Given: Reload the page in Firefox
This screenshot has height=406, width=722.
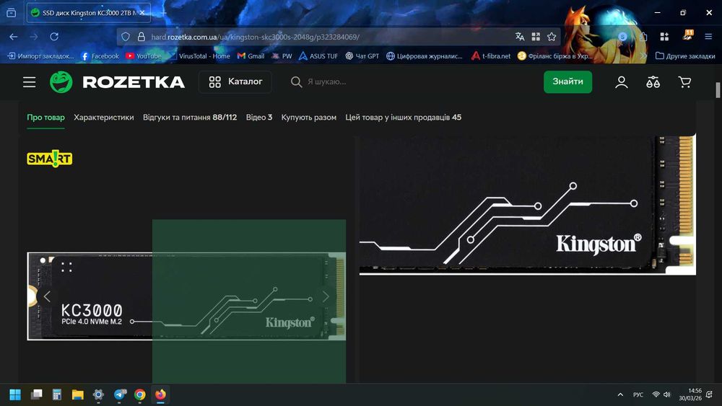Looking at the screenshot, I should pyautogui.click(x=54, y=36).
